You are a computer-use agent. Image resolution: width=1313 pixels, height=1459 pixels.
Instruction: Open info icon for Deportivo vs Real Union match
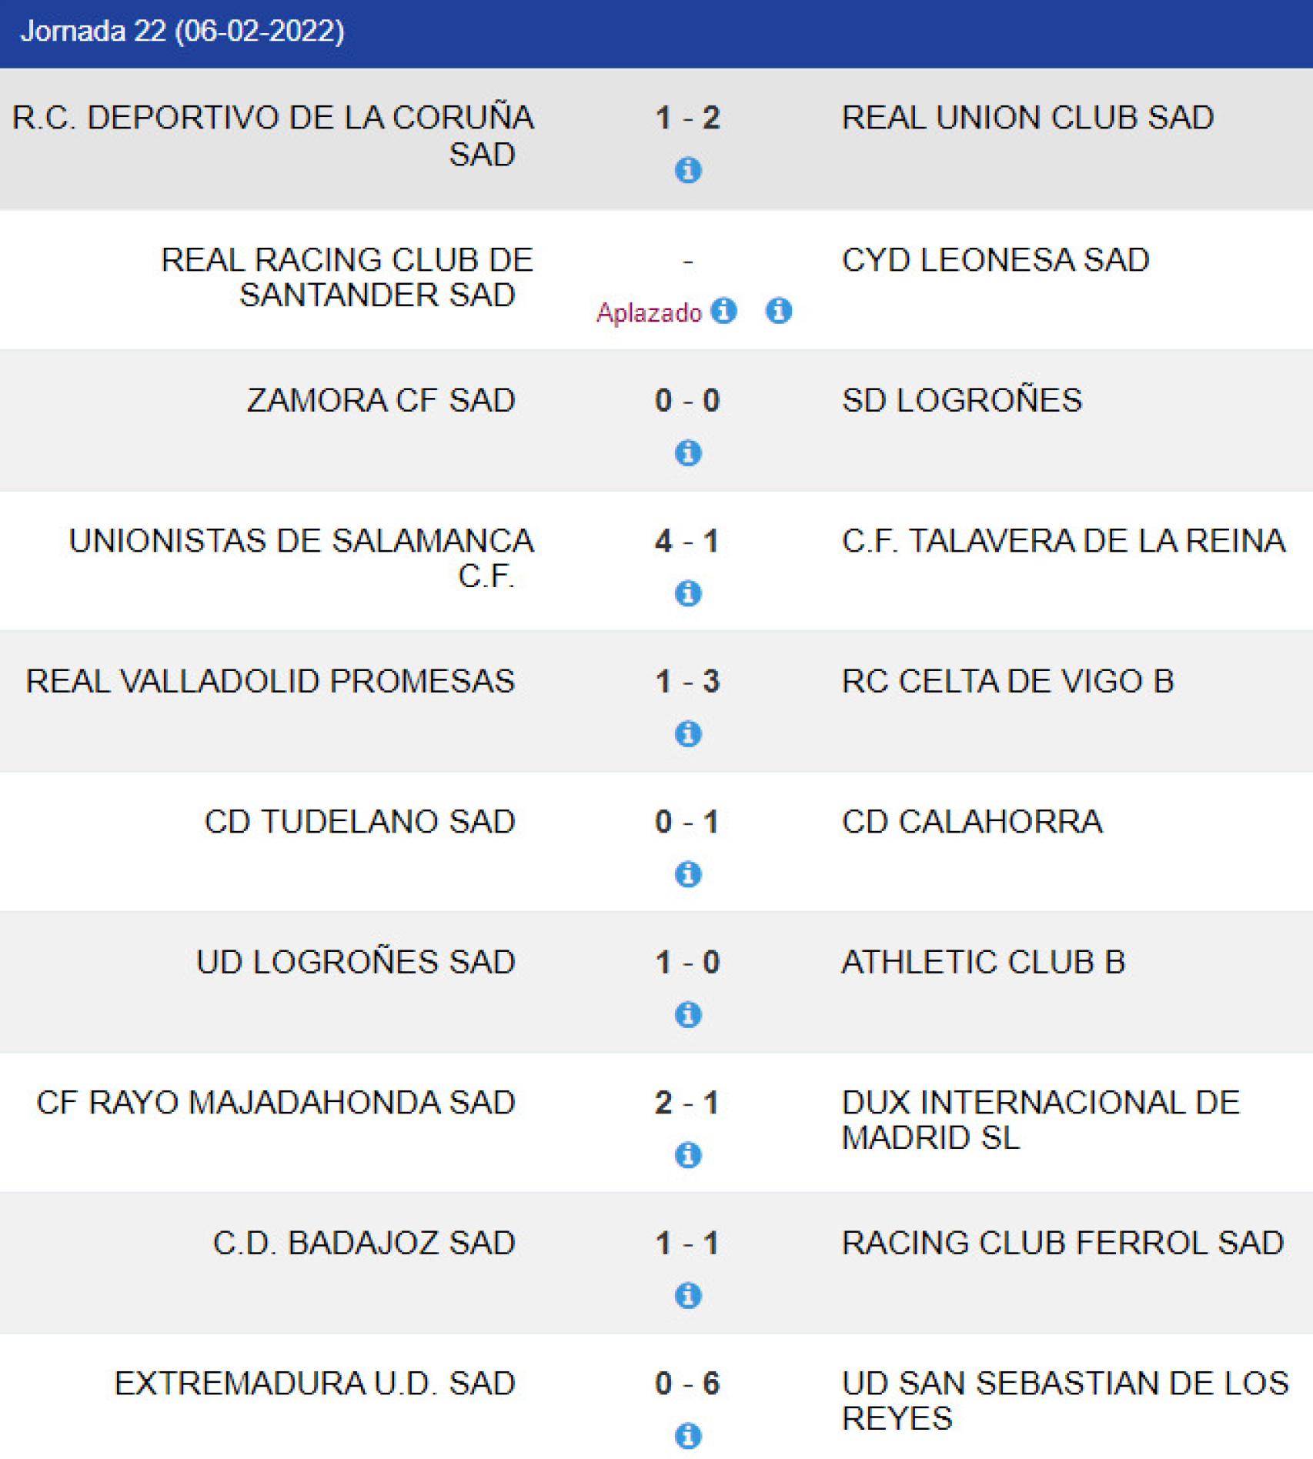[688, 169]
